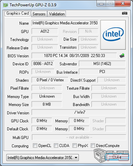Click the Memory Type Unknown field

click(x=47, y=96)
